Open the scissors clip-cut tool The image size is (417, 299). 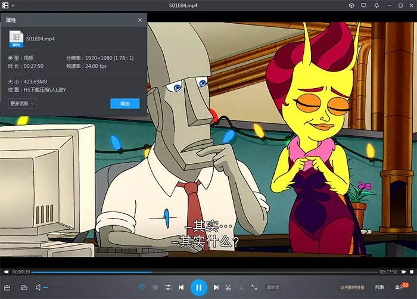[x=228, y=287]
